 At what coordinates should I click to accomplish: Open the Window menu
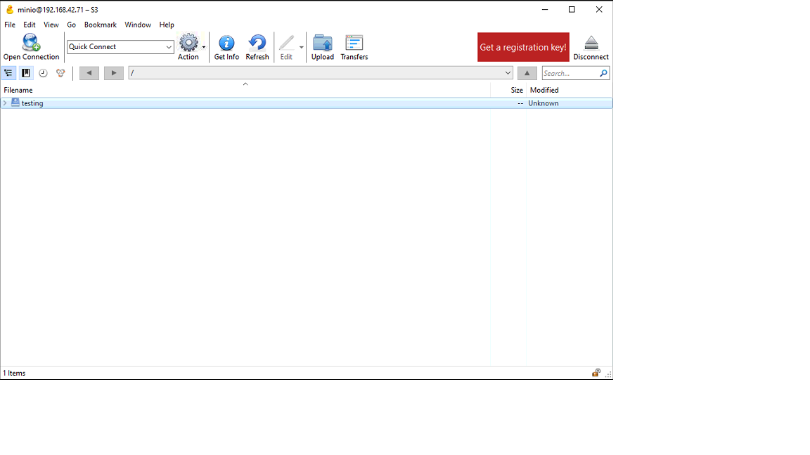(138, 25)
